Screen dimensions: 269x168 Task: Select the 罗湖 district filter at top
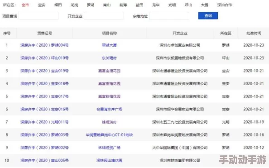[x=91, y=5]
